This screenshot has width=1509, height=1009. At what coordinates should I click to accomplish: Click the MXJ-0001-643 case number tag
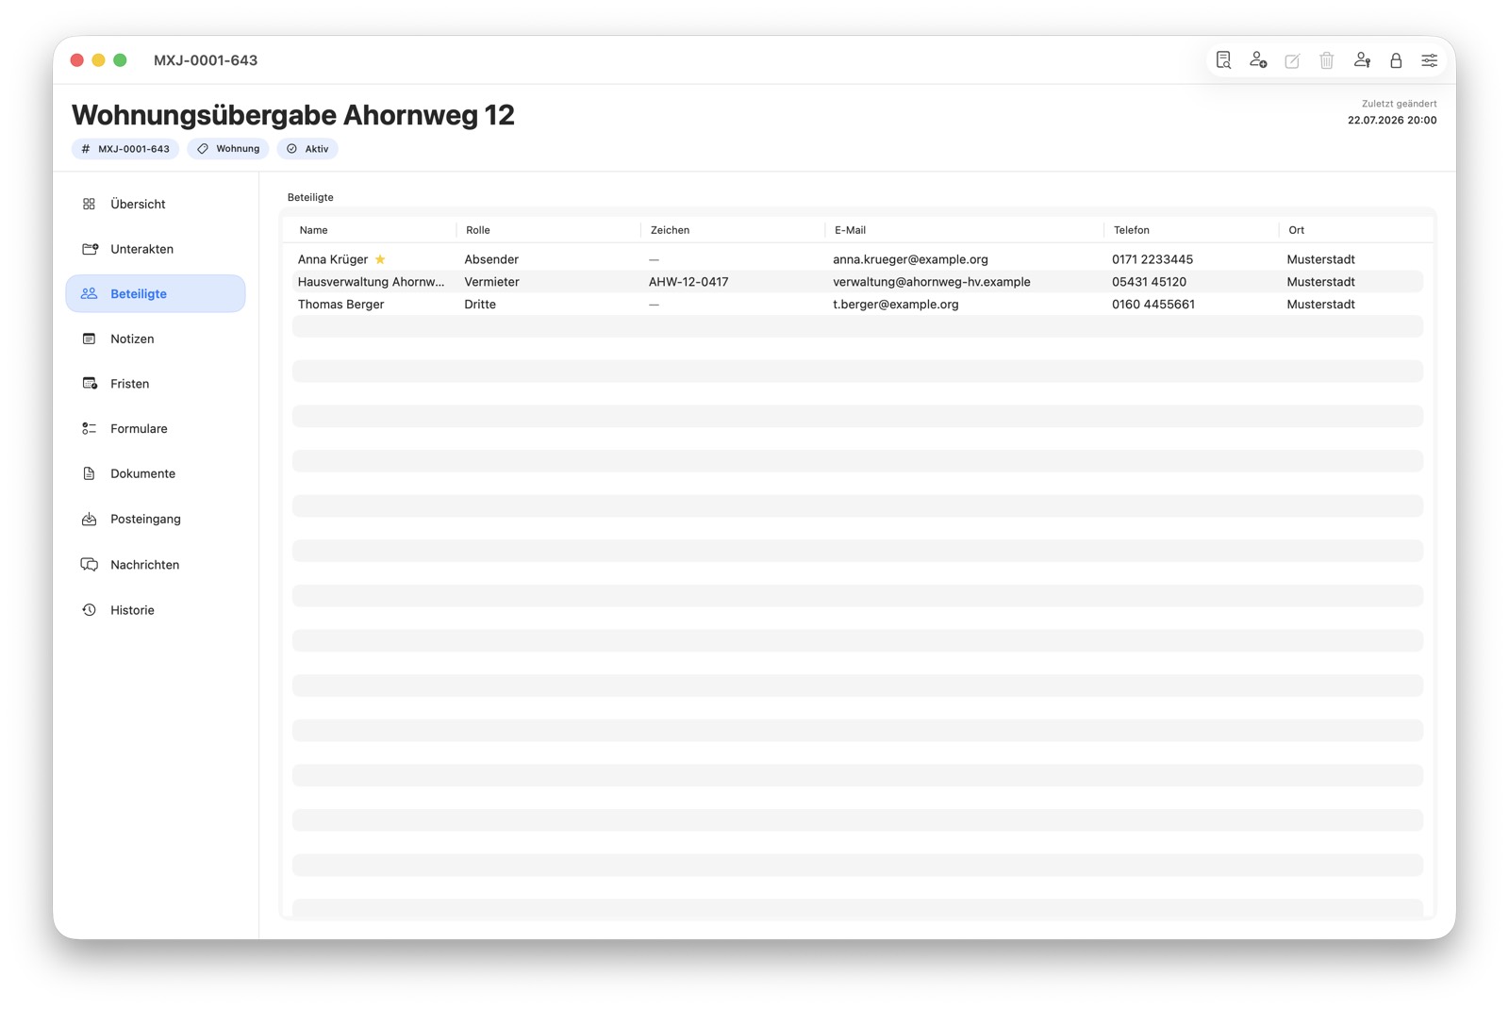[125, 149]
